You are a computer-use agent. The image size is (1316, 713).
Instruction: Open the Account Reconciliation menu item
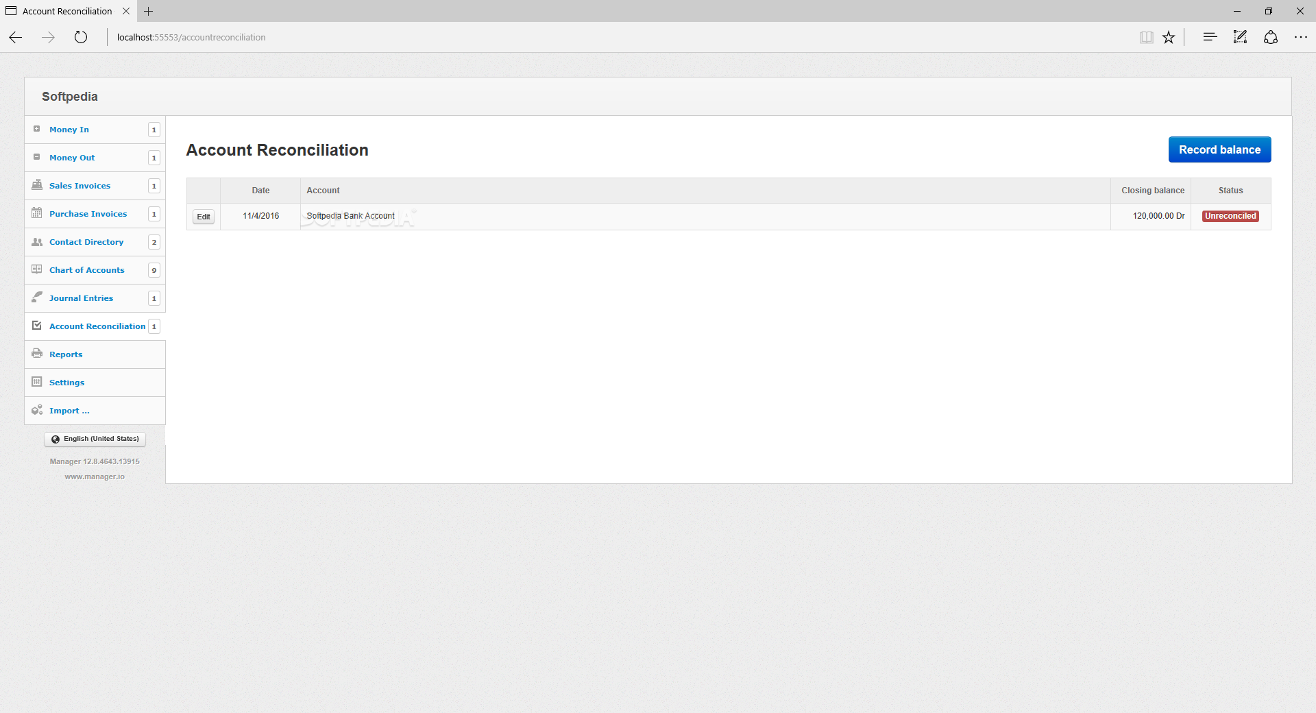click(95, 326)
